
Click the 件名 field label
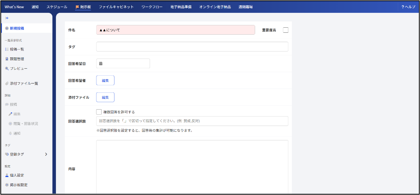coord(72,30)
